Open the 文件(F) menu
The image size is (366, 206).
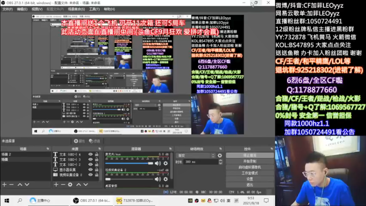pyautogui.click(x=7, y=9)
